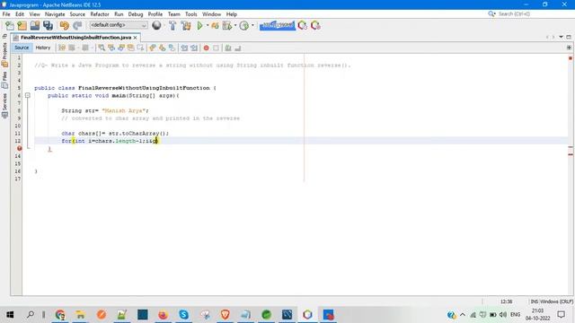Screen dimensions: 575x323
Task: Open the clock icon dropdown arrow
Action: coord(252,26)
